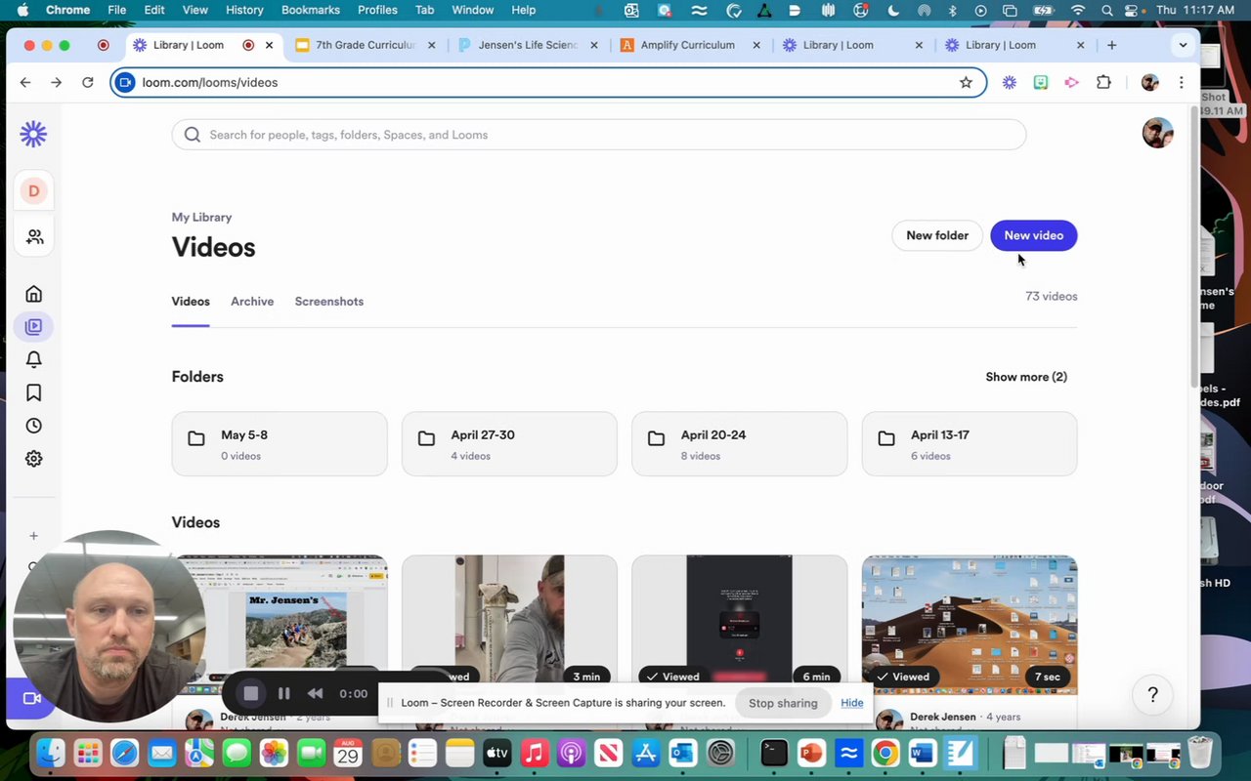The width and height of the screenshot is (1251, 781).
Task: Restart the recording with rewind button
Action: point(316,694)
